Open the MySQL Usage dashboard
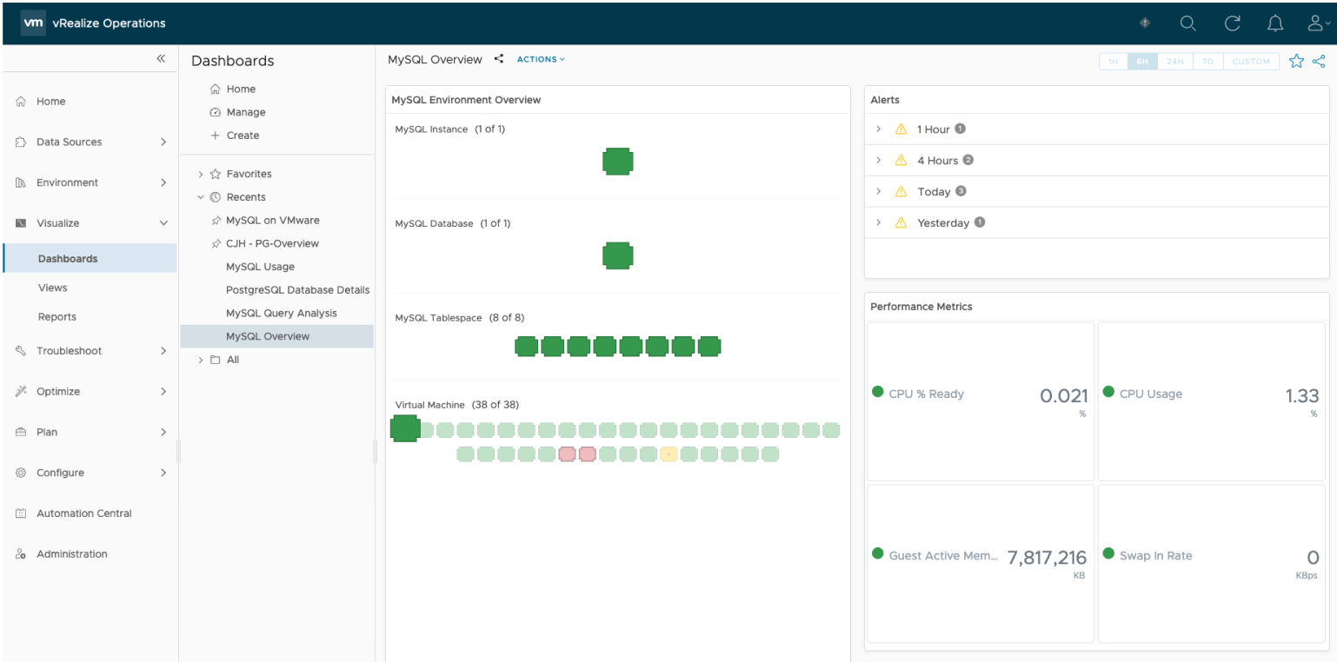 (260, 267)
